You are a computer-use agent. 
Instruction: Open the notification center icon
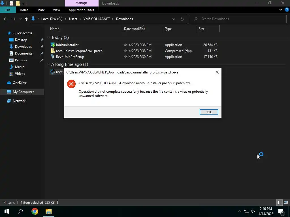pyautogui.click(x=281, y=211)
